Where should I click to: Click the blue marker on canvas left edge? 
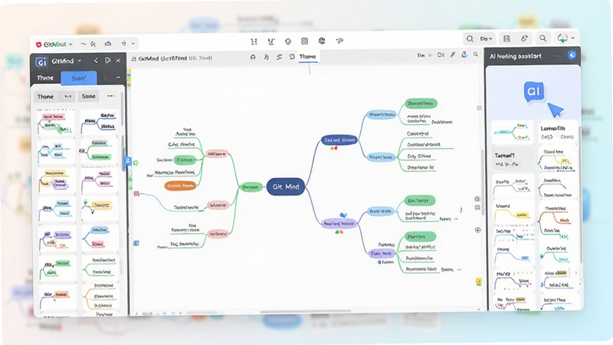pyautogui.click(x=128, y=161)
